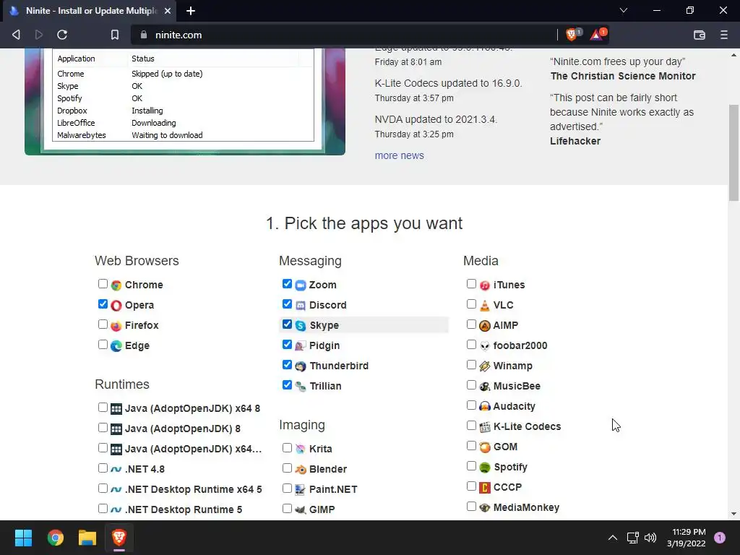Open a new tab
The width and height of the screenshot is (740, 555).
pyautogui.click(x=191, y=11)
